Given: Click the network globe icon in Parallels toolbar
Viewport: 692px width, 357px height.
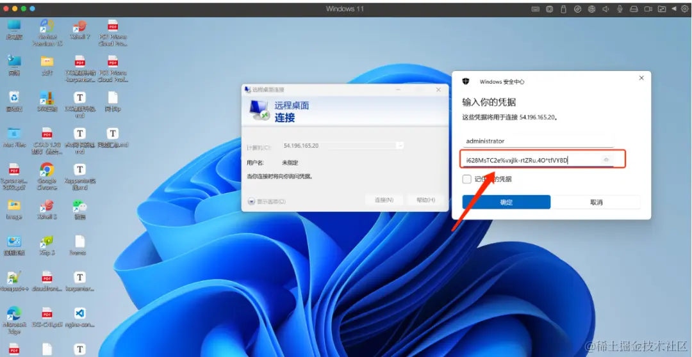Looking at the screenshot, I should (591, 9).
